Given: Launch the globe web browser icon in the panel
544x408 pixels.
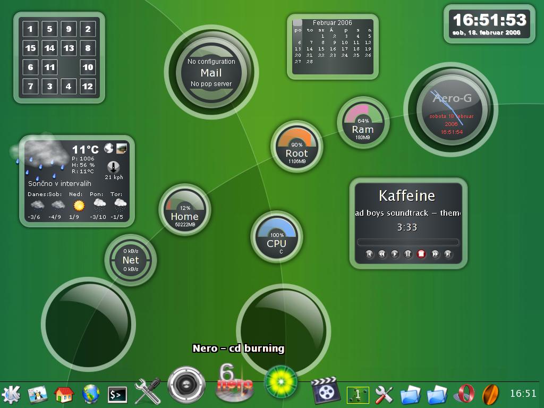Looking at the screenshot, I should pos(91,394).
